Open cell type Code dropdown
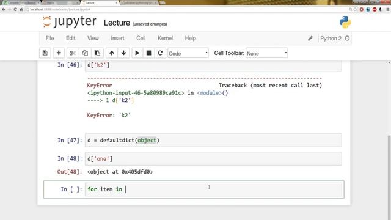 pyautogui.click(x=188, y=53)
